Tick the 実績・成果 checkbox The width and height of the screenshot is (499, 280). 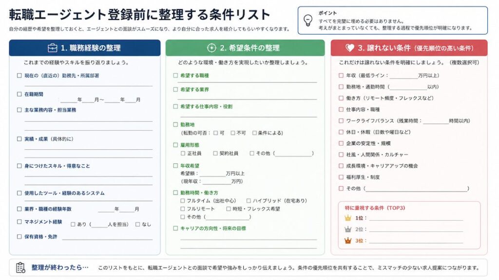[x=19, y=139]
